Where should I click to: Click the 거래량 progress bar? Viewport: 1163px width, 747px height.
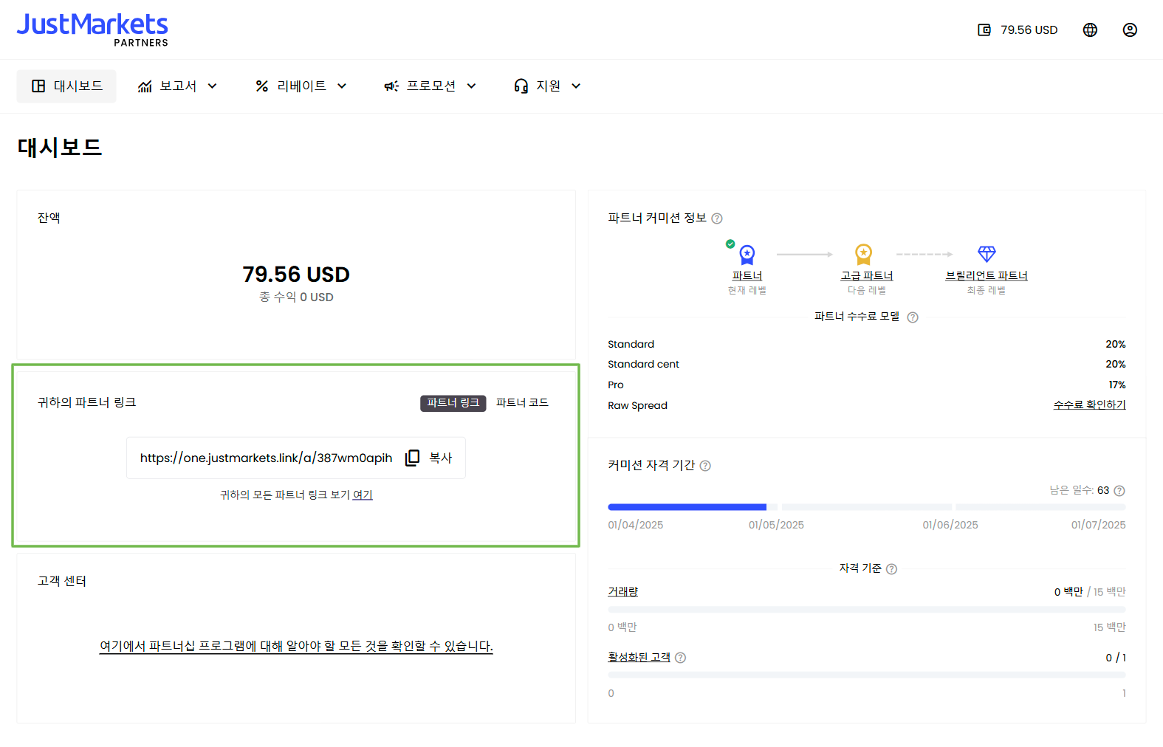pos(867,610)
